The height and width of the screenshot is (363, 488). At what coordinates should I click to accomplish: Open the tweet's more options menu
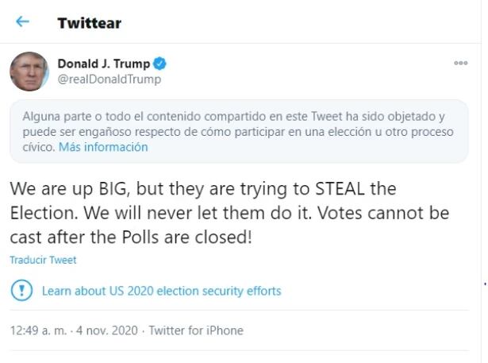point(460,64)
